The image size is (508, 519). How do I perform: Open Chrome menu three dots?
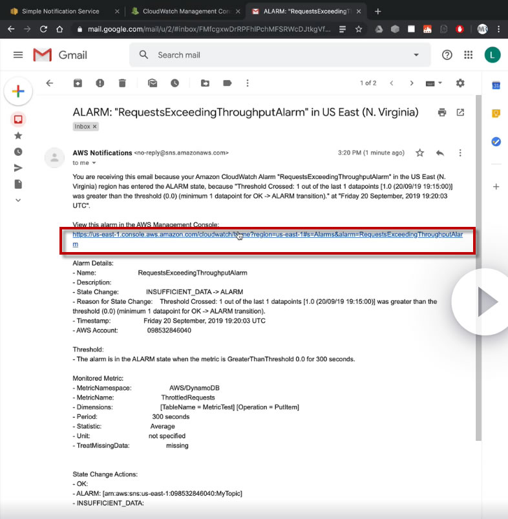(498, 29)
